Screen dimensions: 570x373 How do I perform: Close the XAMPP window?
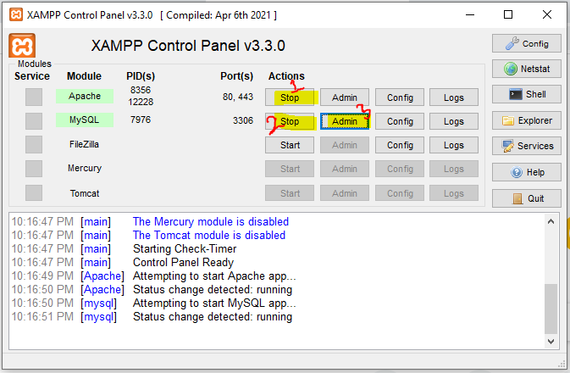tap(547, 15)
